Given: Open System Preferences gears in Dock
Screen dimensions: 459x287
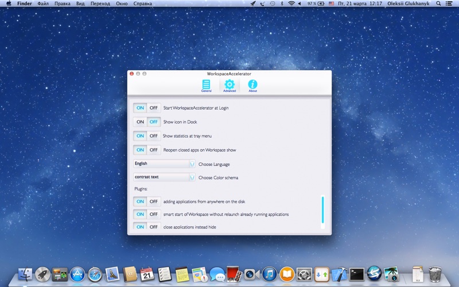Looking at the screenshot, I should (305, 274).
